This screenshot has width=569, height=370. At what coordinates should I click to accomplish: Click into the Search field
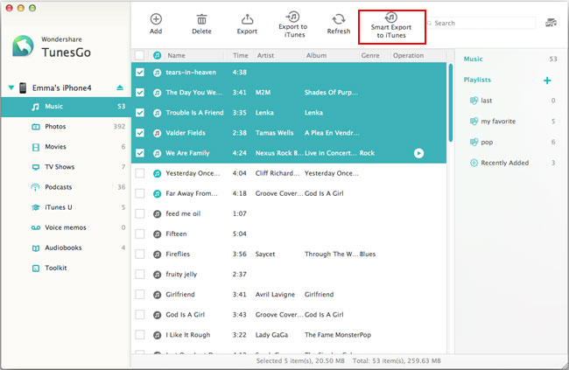pyautogui.click(x=481, y=24)
